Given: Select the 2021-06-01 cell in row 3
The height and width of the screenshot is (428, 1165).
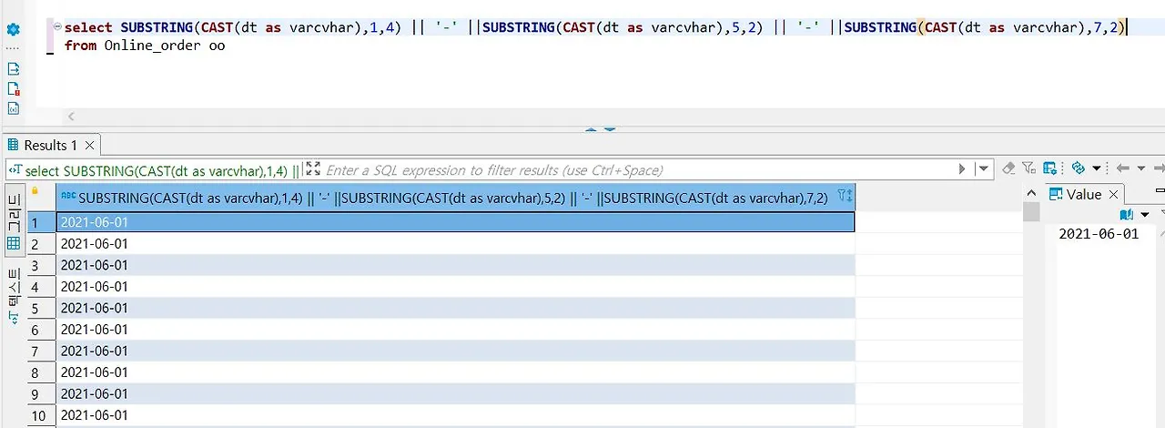Looking at the screenshot, I should [x=455, y=265].
